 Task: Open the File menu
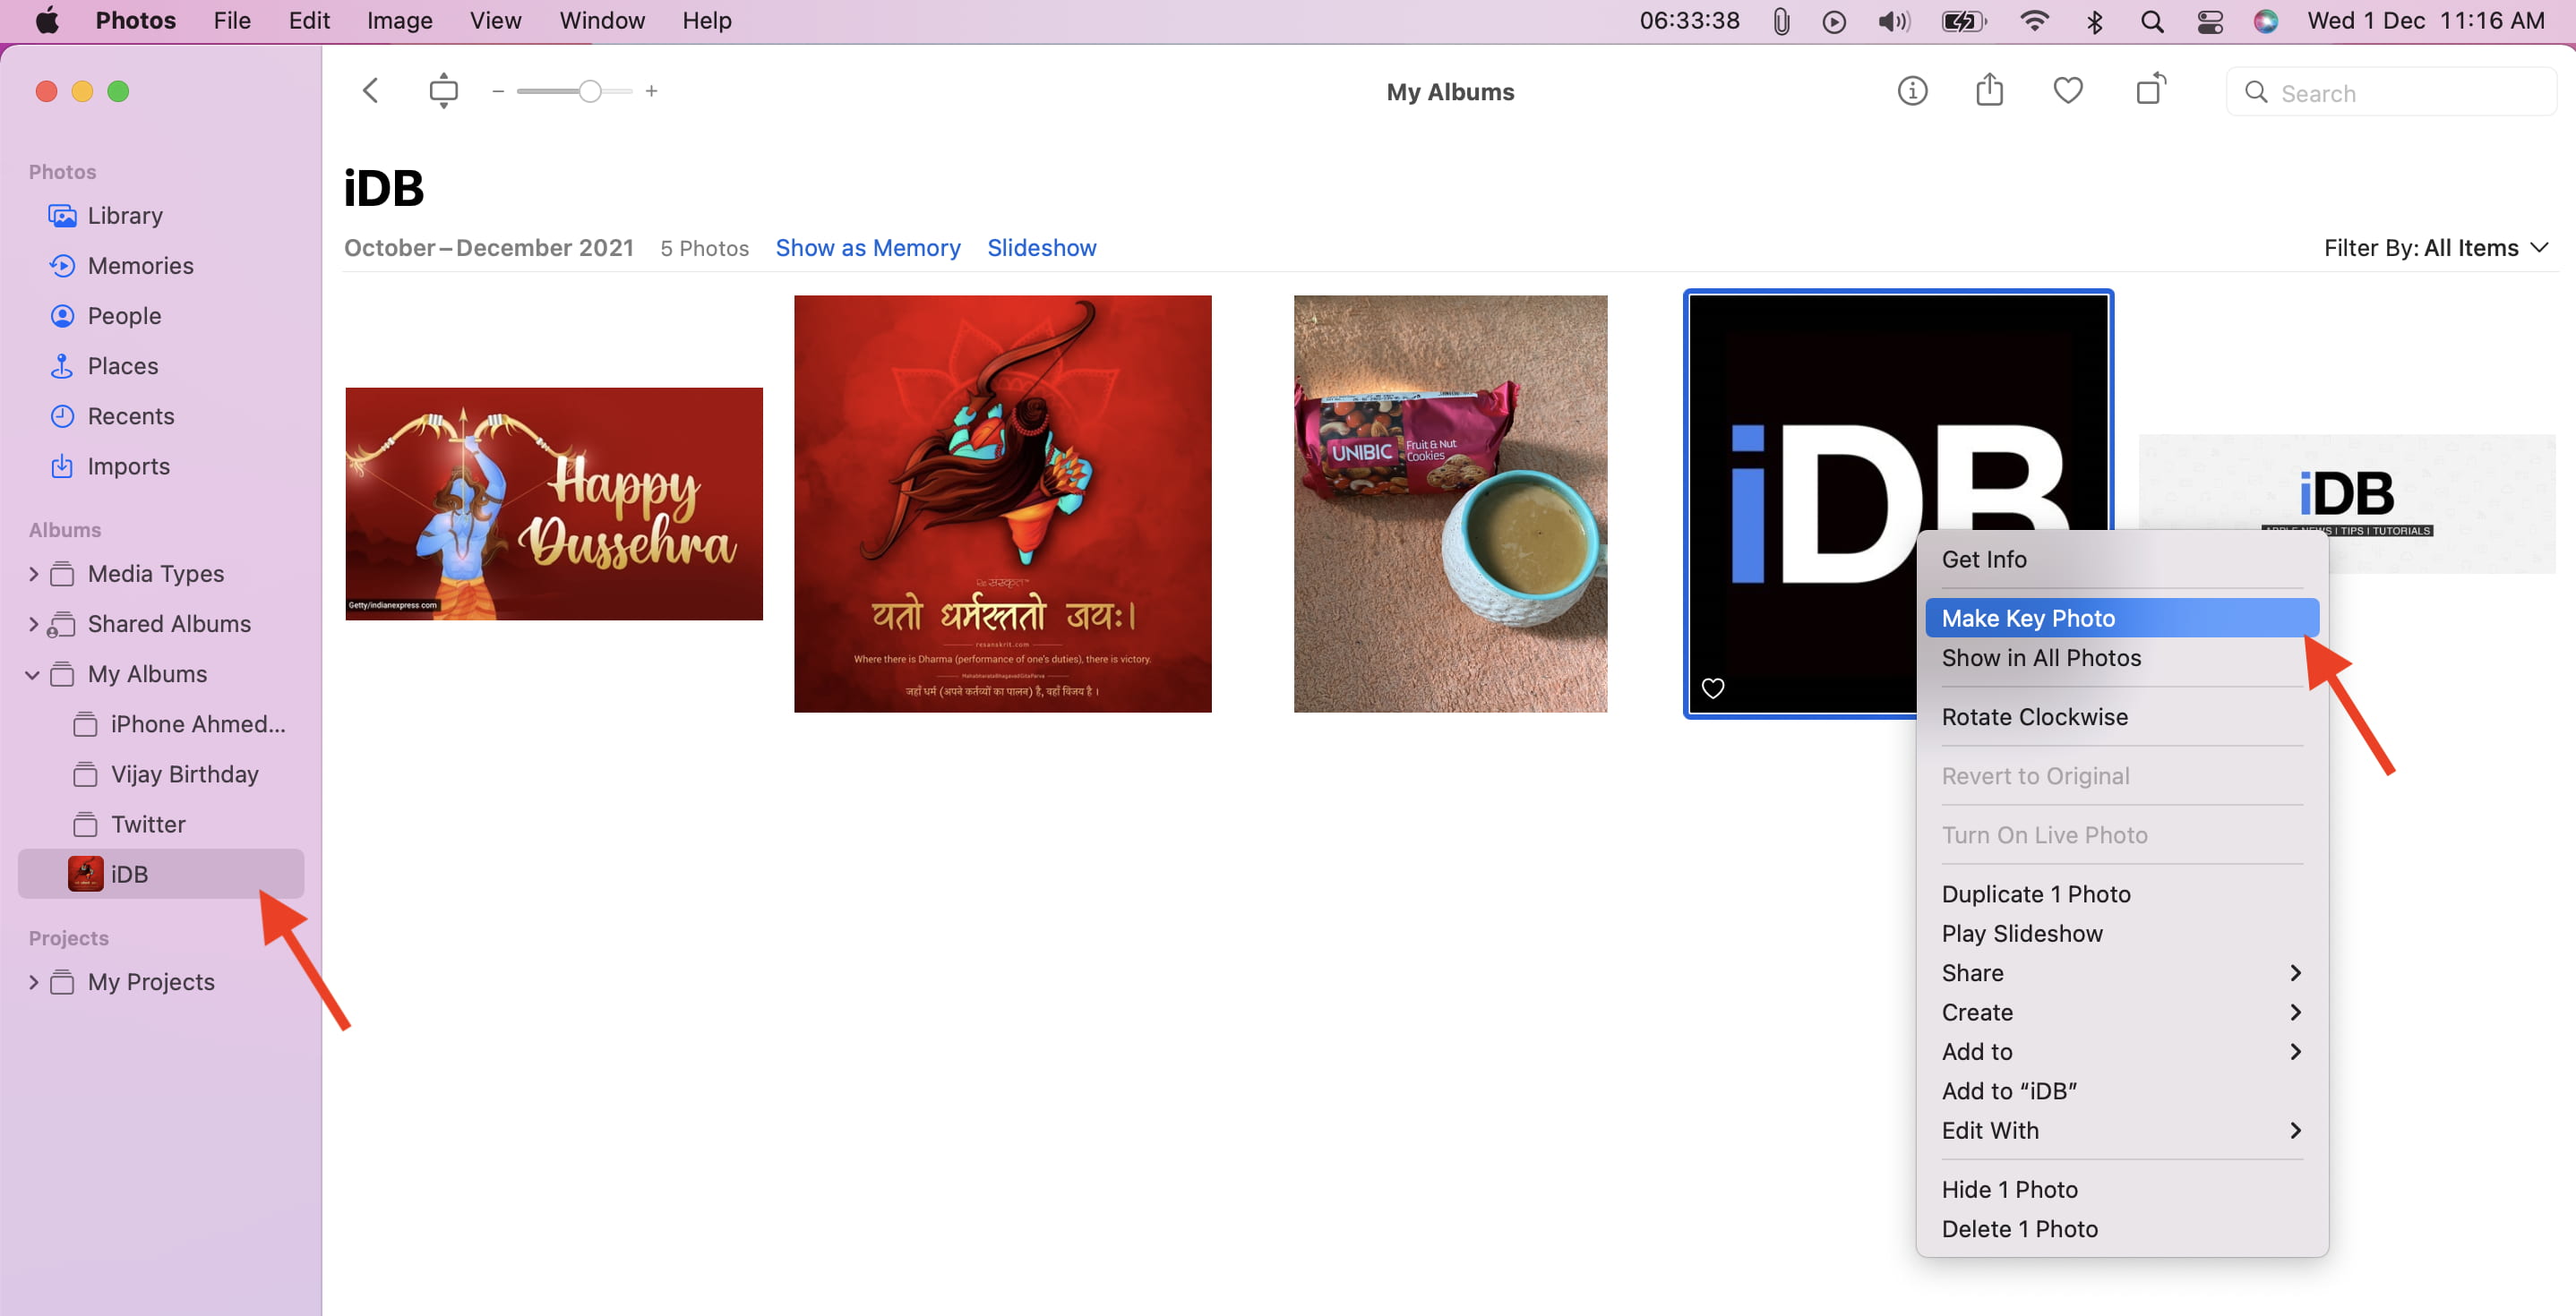point(232,20)
